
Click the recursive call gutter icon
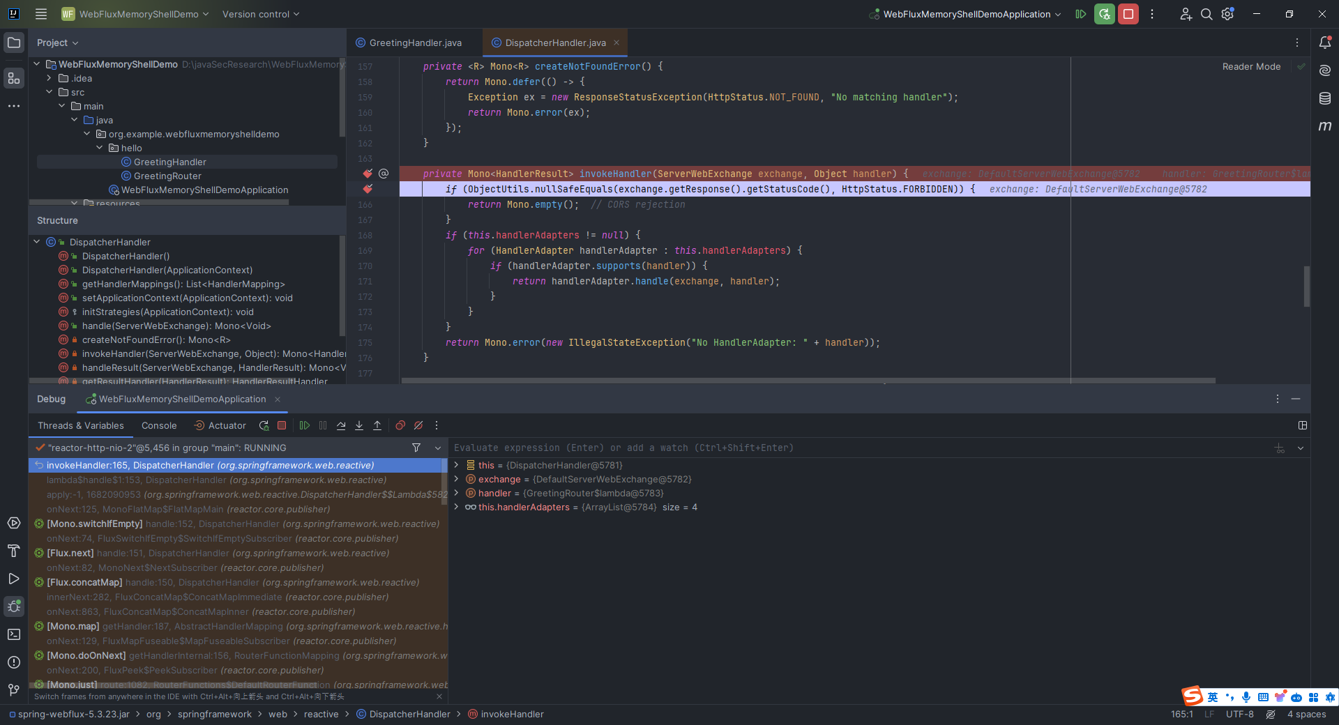384,174
